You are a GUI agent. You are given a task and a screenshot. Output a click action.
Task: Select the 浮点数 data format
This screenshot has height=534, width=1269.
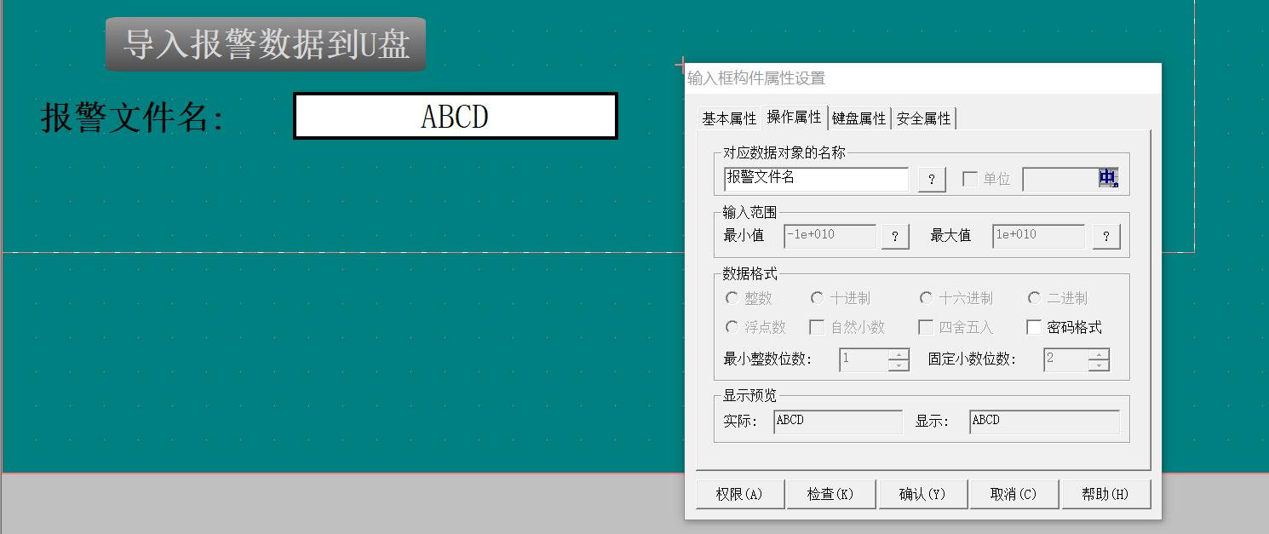click(731, 327)
